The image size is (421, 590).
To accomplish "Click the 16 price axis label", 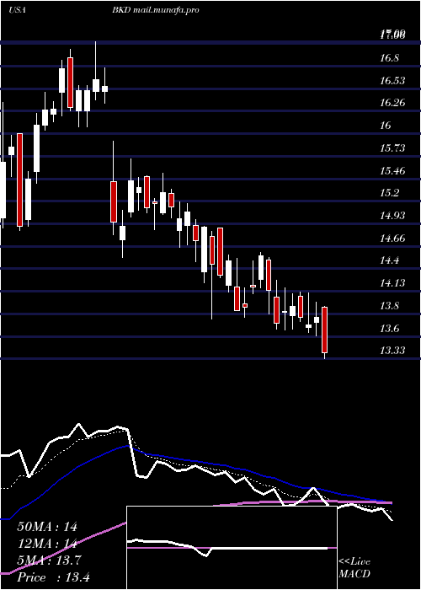I will coord(386,126).
